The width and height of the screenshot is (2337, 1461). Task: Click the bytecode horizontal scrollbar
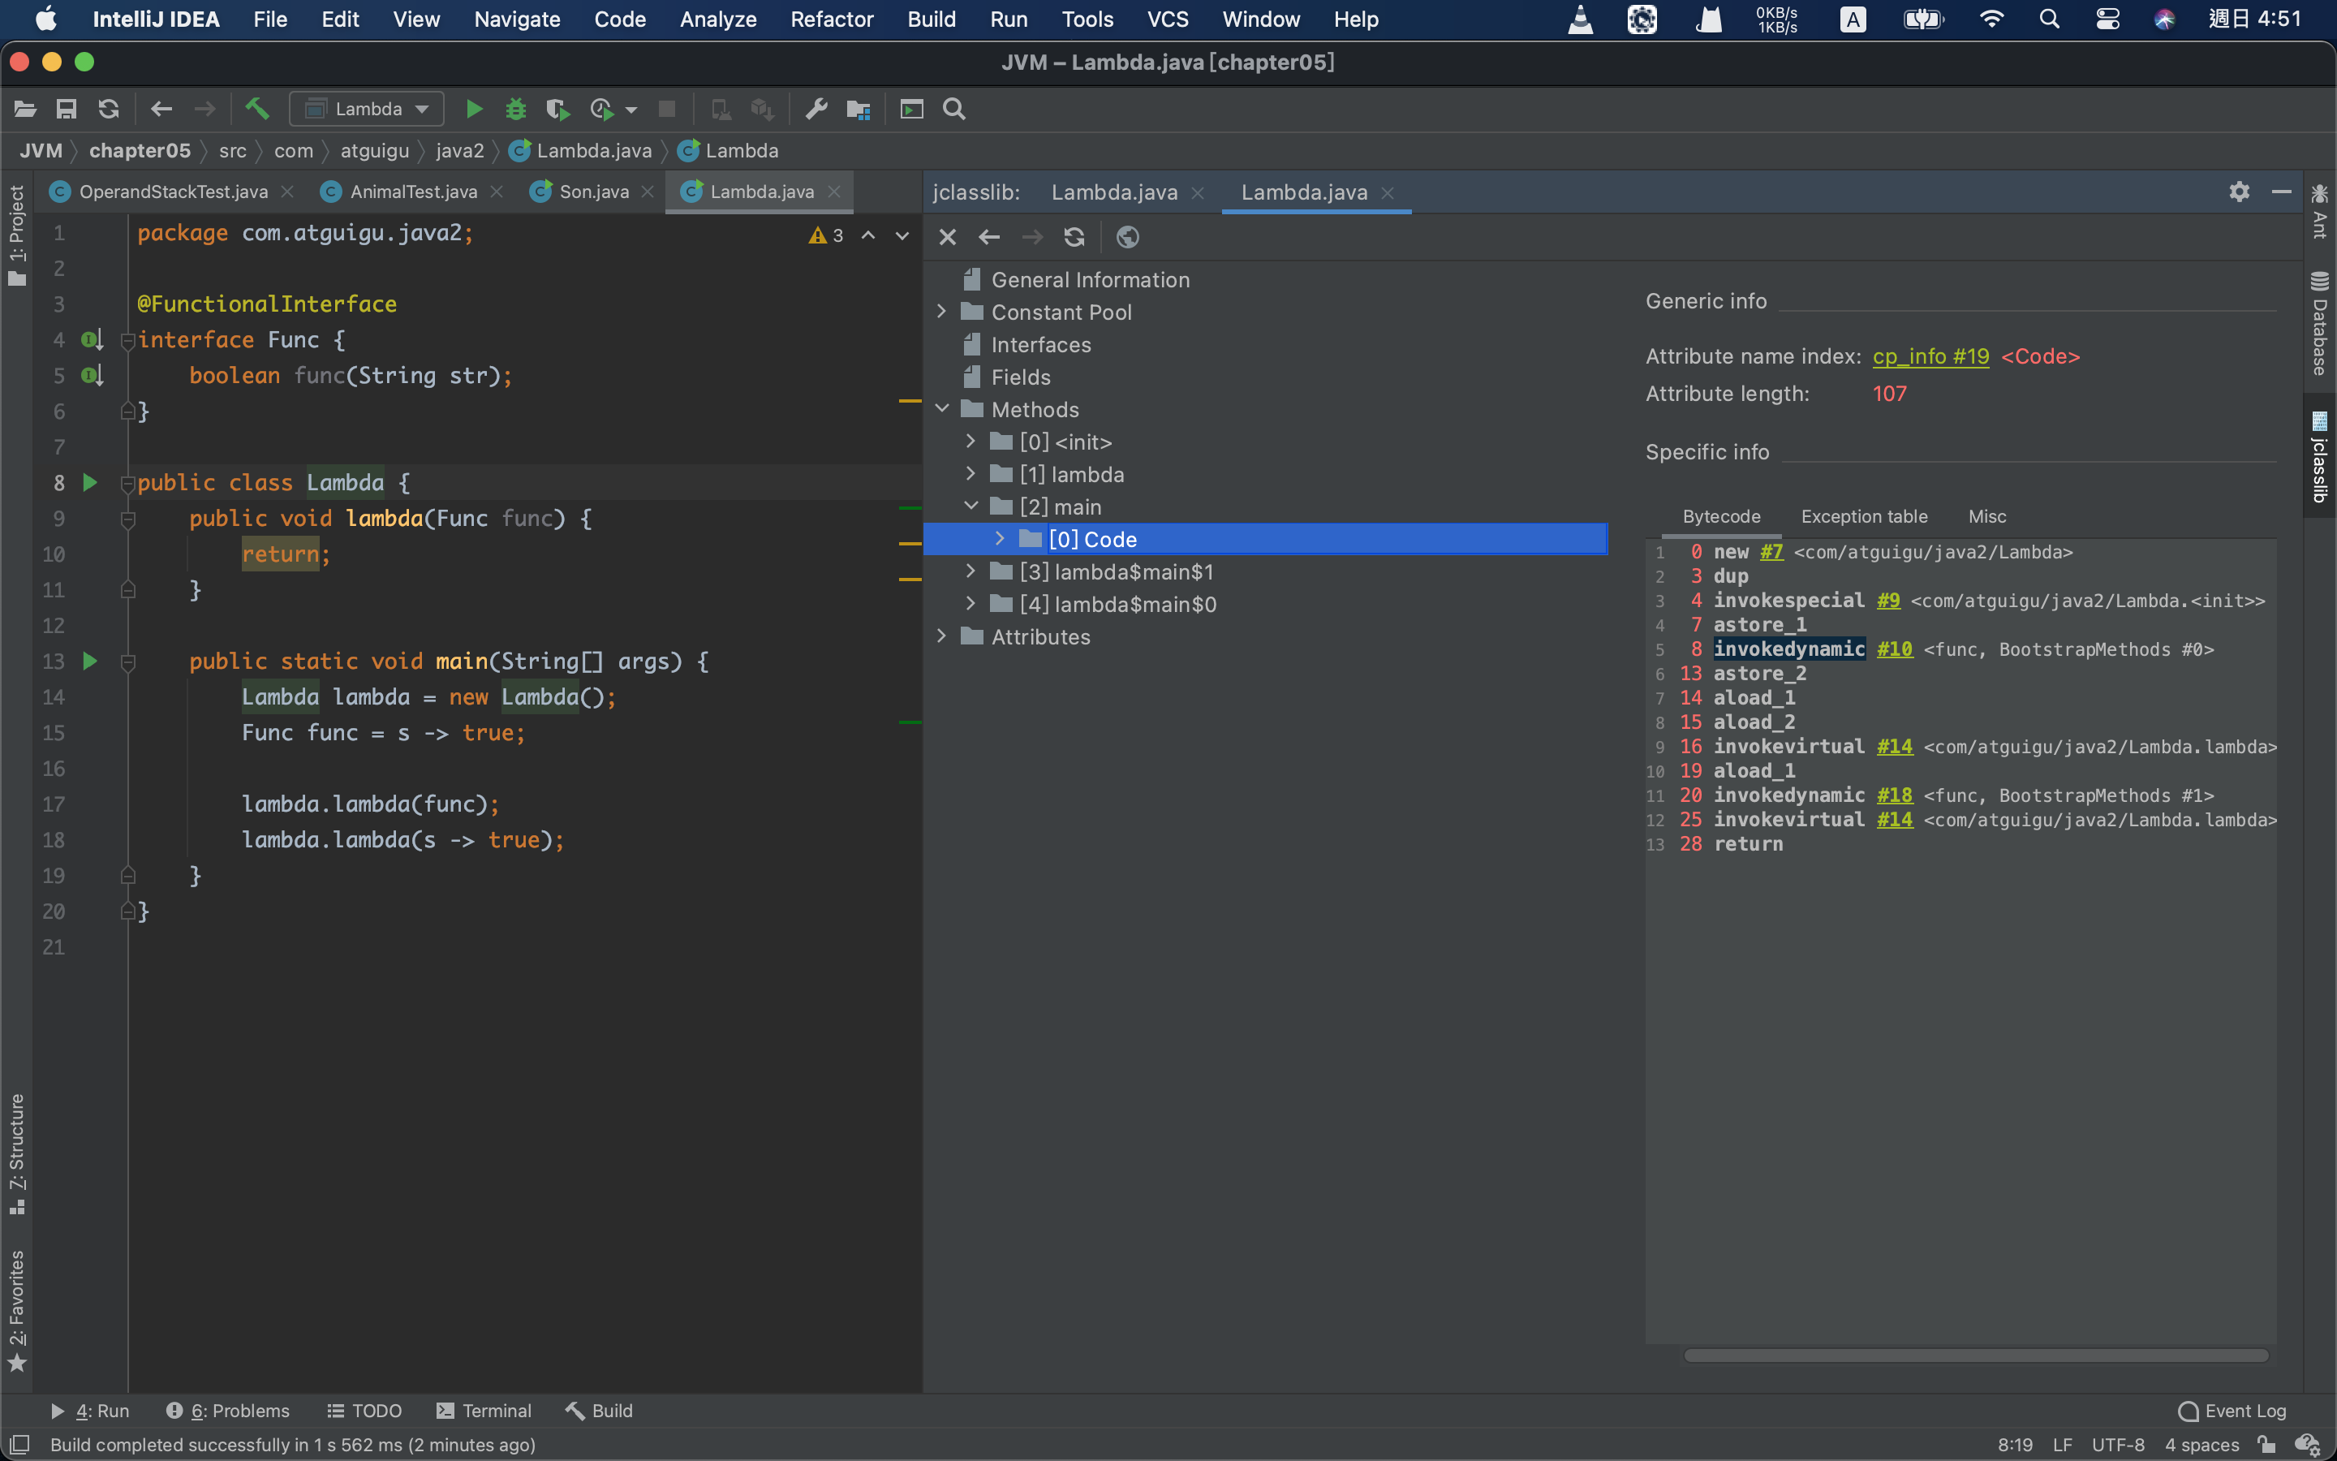click(x=1975, y=1355)
